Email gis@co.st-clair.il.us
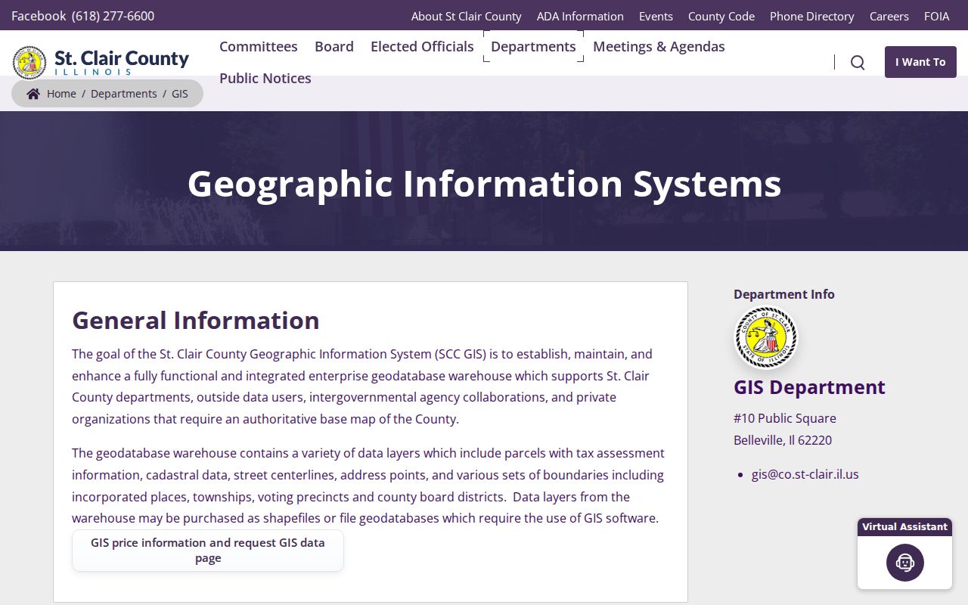This screenshot has width=968, height=605. point(805,474)
